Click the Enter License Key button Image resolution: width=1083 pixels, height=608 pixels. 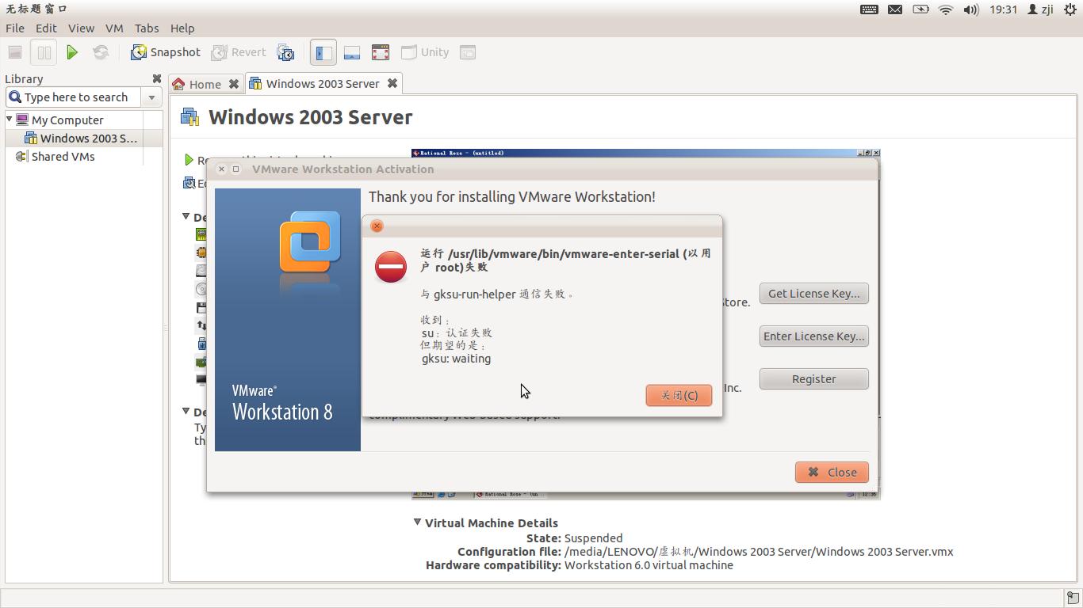click(x=813, y=336)
